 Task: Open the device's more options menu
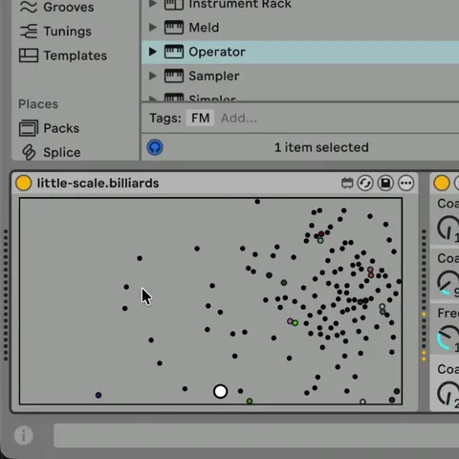tap(406, 184)
